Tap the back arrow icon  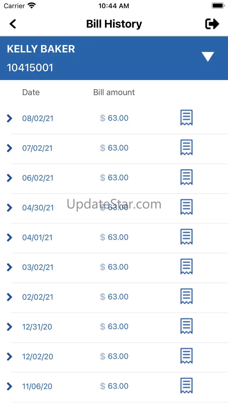click(13, 24)
